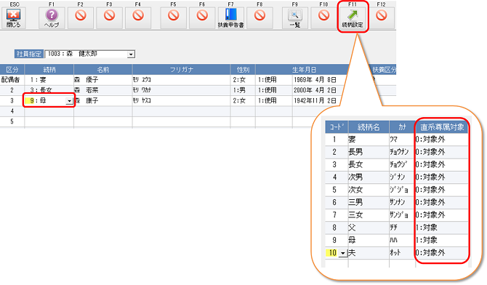Open F7 扶養申告書 form
The width and height of the screenshot is (487, 285).
pyautogui.click(x=230, y=18)
